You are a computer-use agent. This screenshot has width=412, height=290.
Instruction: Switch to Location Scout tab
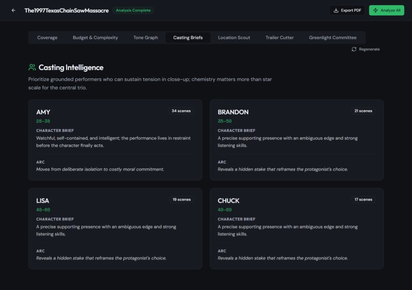coord(234,38)
